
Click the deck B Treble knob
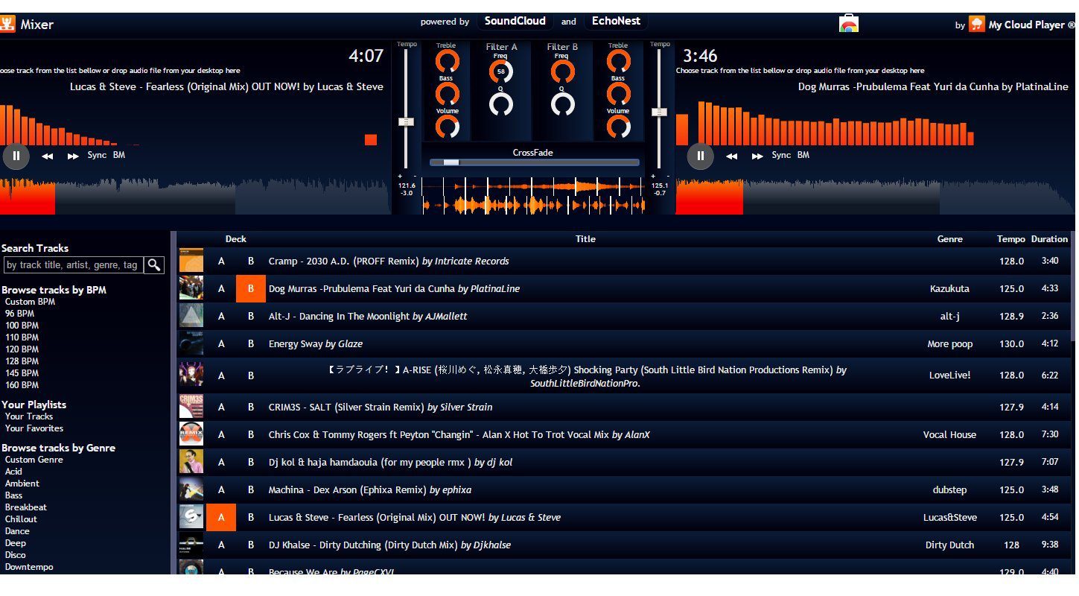click(618, 61)
